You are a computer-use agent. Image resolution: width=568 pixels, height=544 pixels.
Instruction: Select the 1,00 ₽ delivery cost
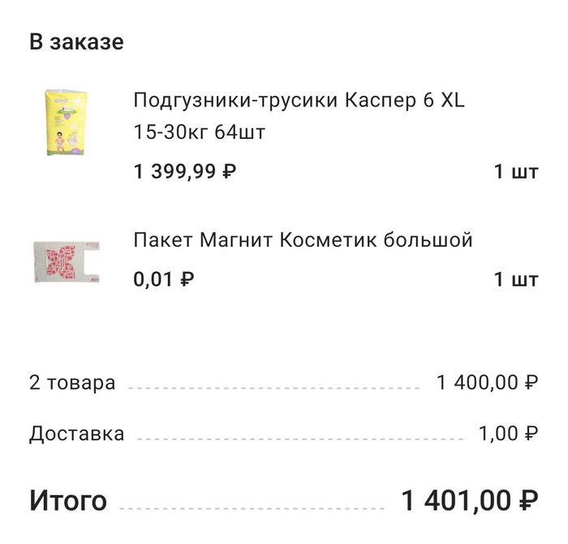(x=509, y=434)
